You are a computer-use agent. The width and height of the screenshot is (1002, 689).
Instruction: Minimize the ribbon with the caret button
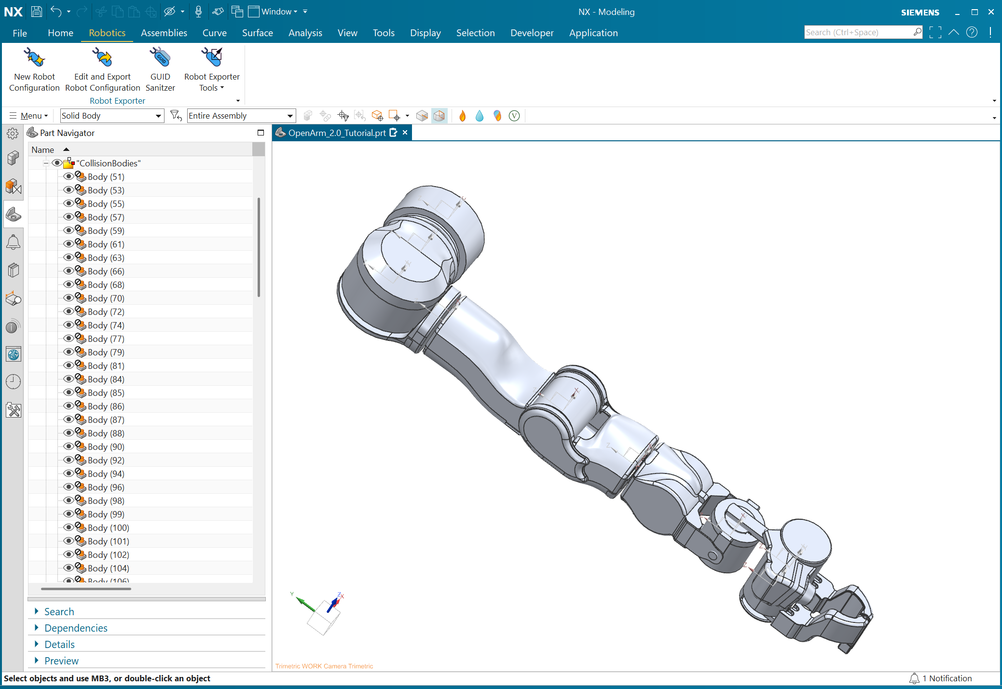pos(953,32)
